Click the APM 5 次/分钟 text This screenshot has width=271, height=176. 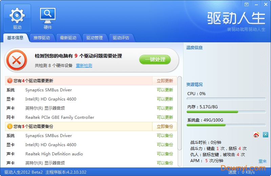pyautogui.click(x=207, y=161)
